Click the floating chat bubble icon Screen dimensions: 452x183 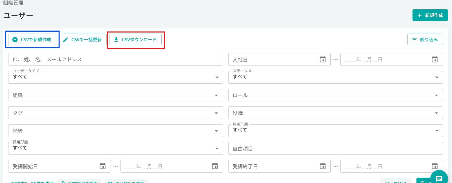(x=439, y=178)
